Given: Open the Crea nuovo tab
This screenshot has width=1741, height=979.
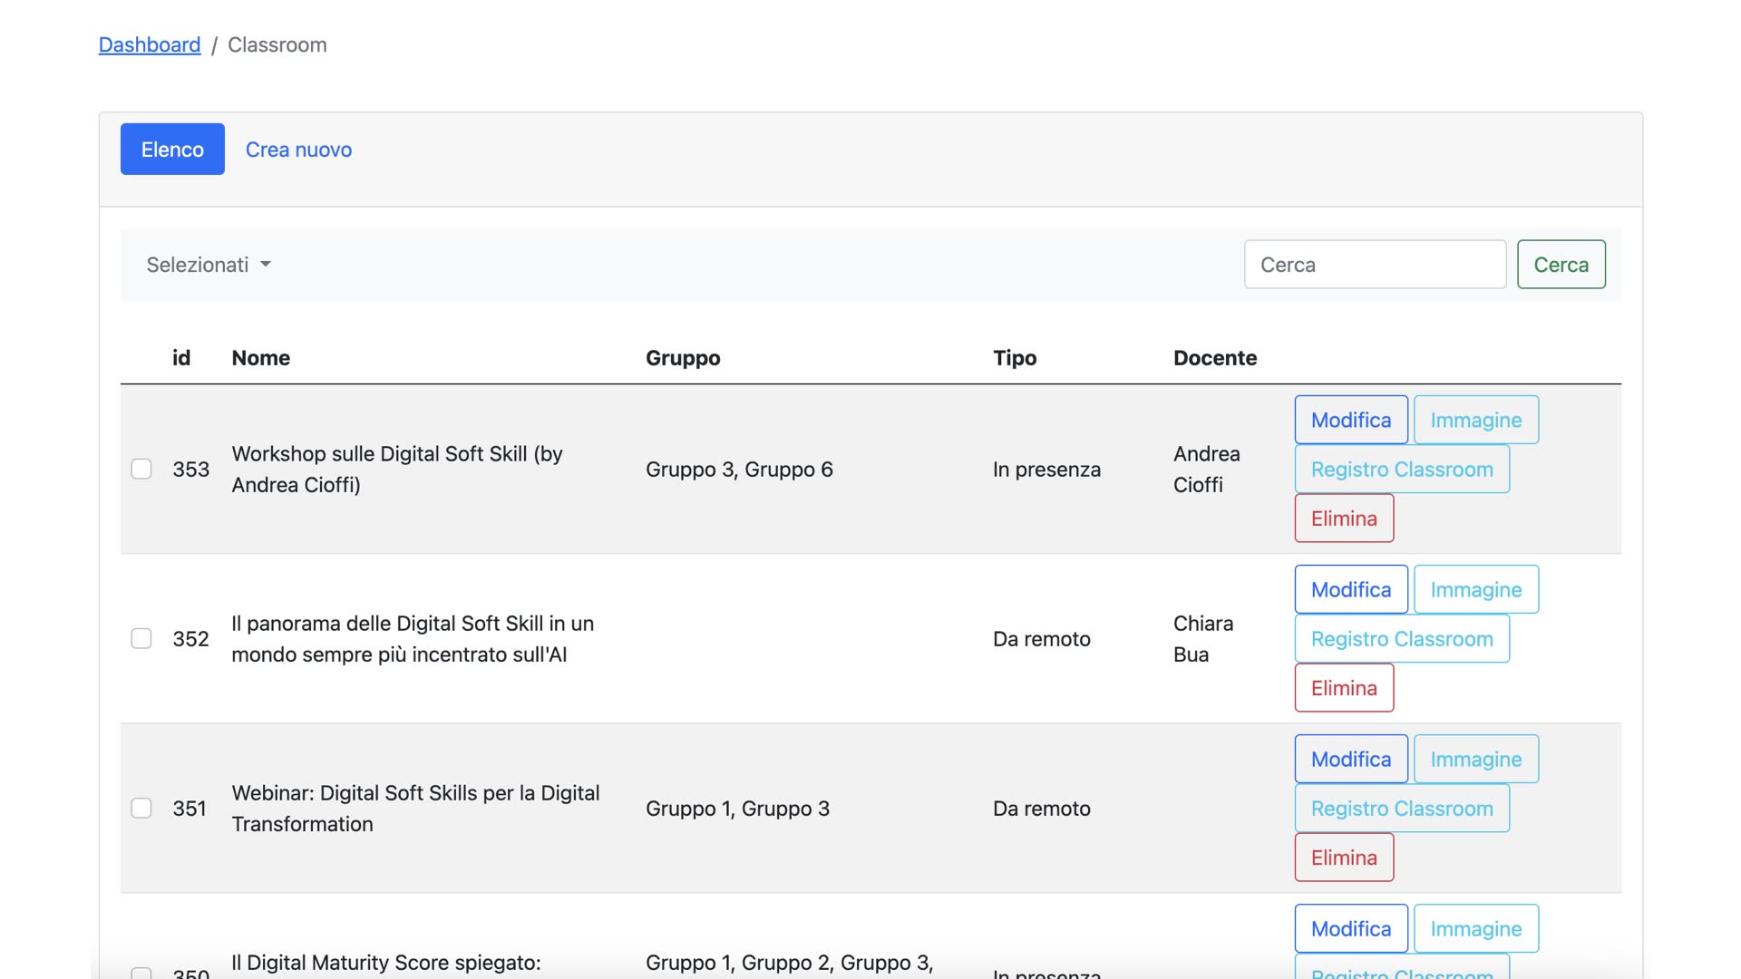Looking at the screenshot, I should tap(298, 150).
